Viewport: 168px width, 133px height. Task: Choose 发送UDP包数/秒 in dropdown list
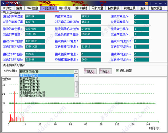point(47,90)
